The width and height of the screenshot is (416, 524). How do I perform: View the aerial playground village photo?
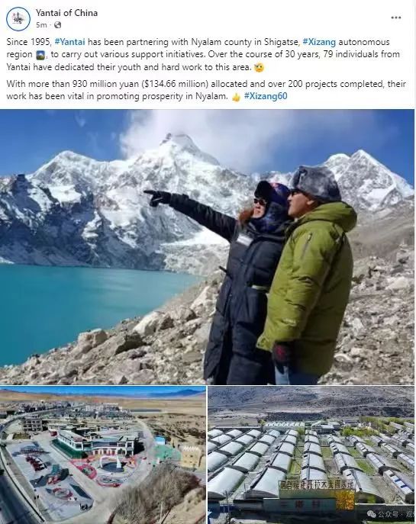click(102, 455)
